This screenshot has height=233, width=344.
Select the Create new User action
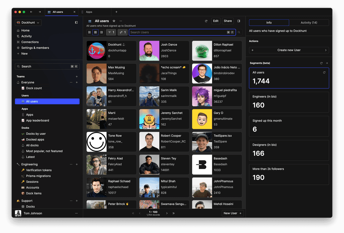[289, 50]
